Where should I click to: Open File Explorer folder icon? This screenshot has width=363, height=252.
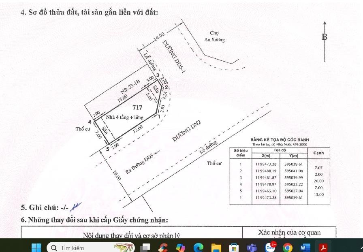(216, 247)
